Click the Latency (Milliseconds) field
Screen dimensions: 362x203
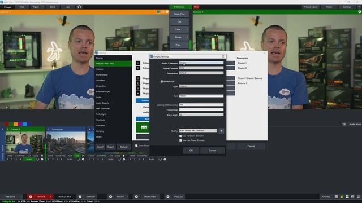pyautogui.click(x=201, y=105)
